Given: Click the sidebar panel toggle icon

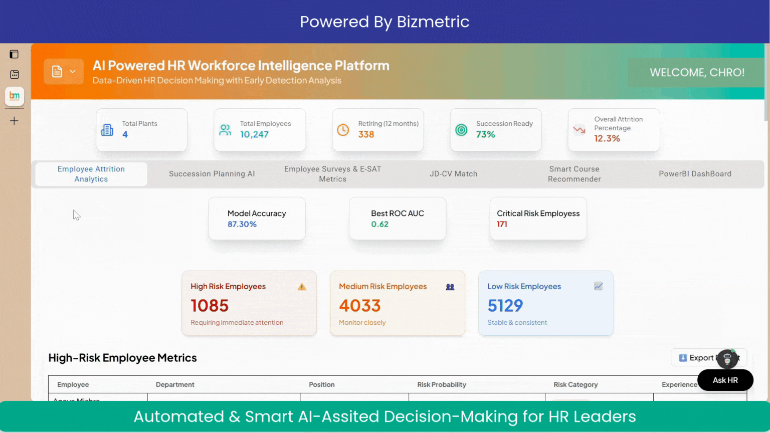Looking at the screenshot, I should click(14, 54).
